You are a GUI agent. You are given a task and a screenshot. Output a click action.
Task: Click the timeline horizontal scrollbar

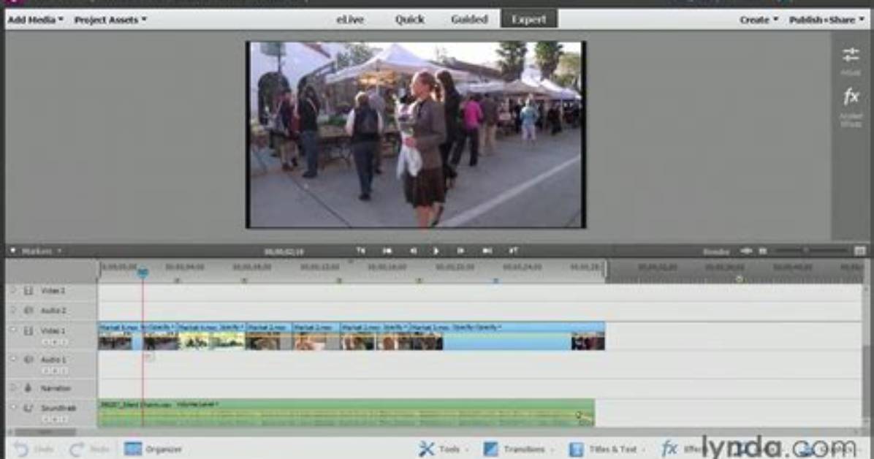45,432
